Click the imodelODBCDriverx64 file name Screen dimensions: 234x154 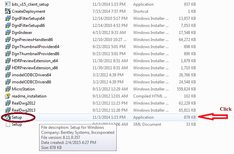click(x=31, y=75)
